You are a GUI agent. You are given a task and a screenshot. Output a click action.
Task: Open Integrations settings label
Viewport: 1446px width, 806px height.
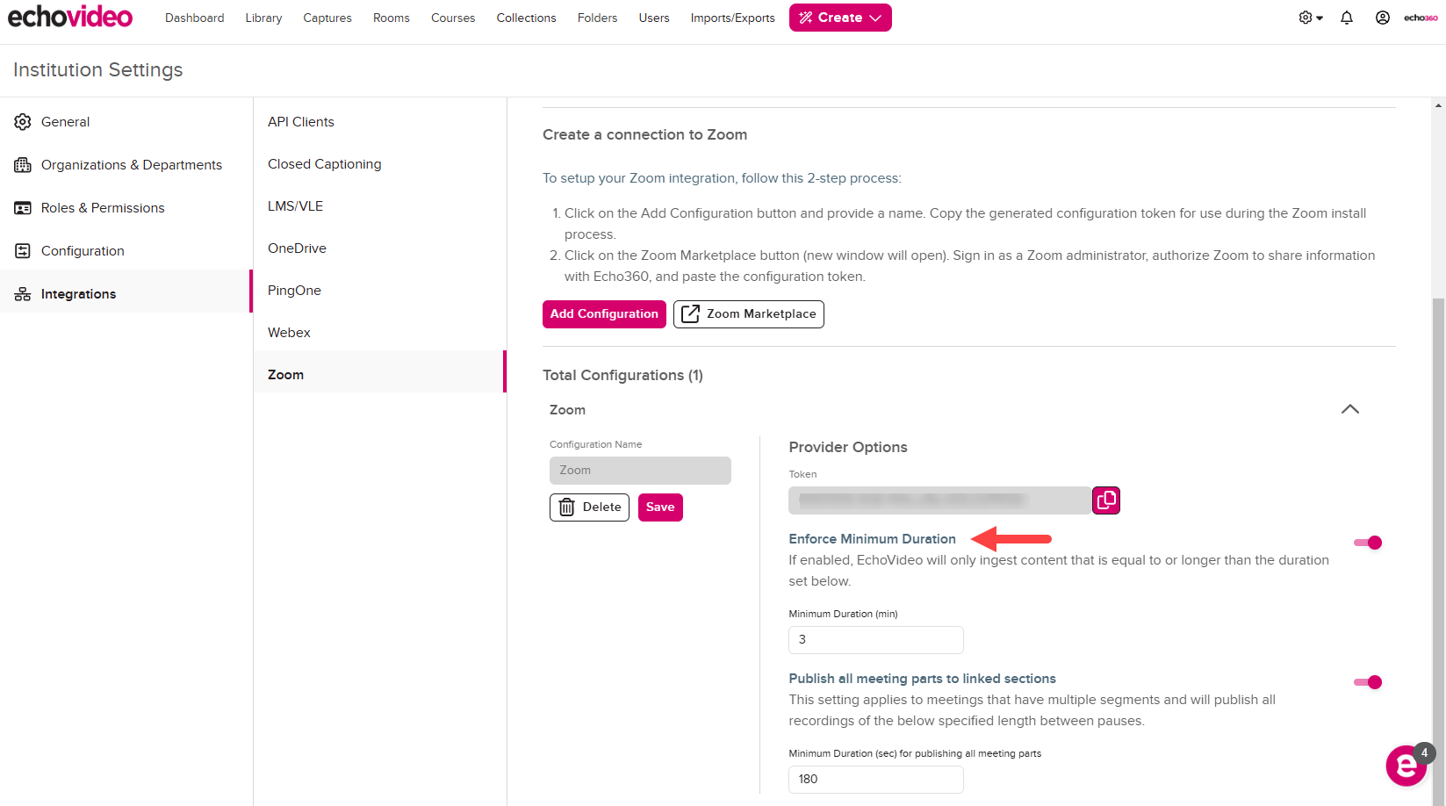(78, 294)
